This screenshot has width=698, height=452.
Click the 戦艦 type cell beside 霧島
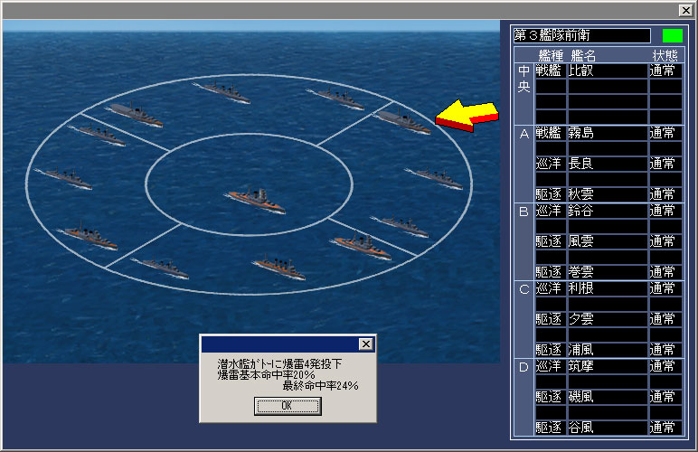(551, 133)
